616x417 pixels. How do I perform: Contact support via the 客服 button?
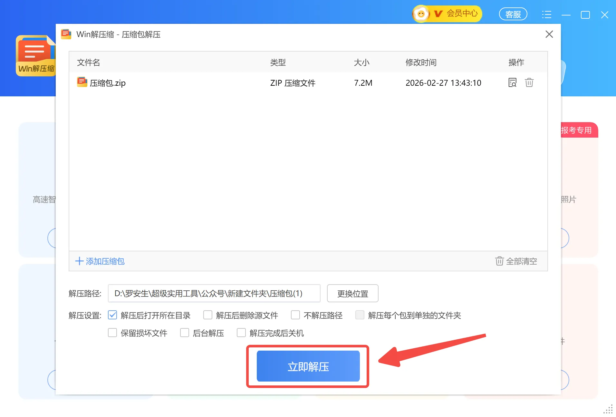click(513, 14)
